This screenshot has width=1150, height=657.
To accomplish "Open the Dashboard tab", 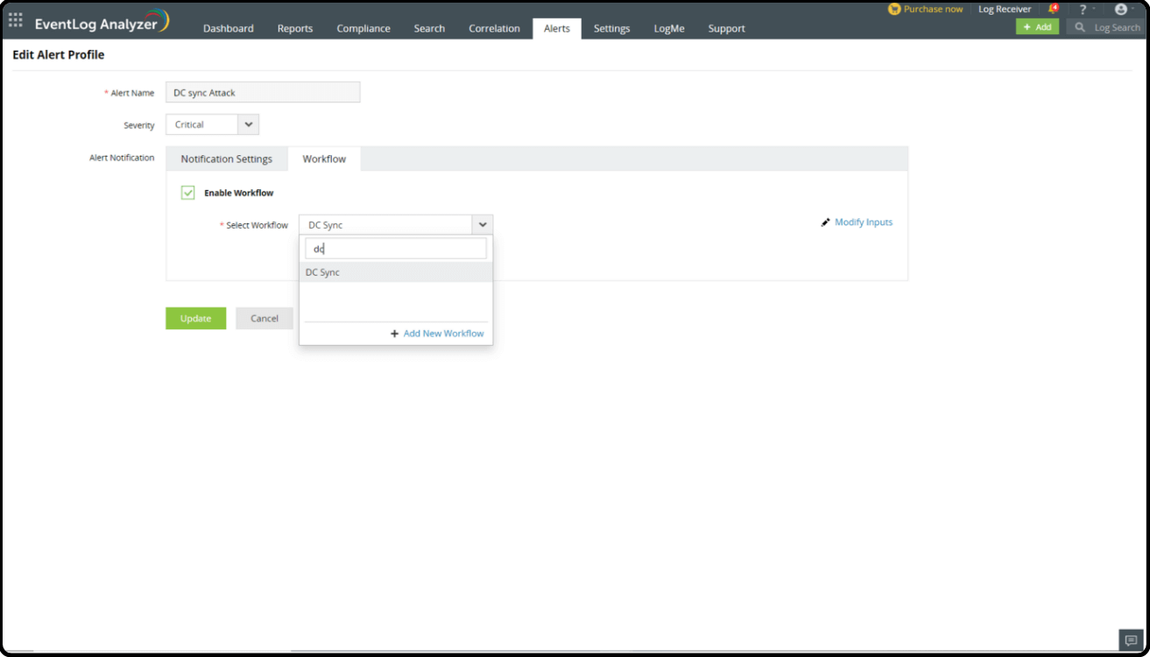I will 229,28.
